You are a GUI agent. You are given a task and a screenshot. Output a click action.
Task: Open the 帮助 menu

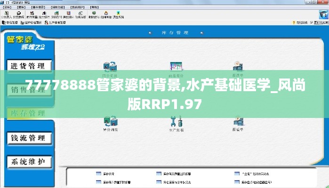[x=94, y=8]
